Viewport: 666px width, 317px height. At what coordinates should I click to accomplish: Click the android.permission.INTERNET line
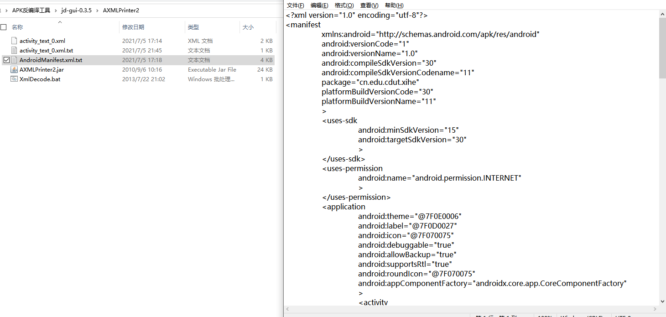tap(440, 178)
